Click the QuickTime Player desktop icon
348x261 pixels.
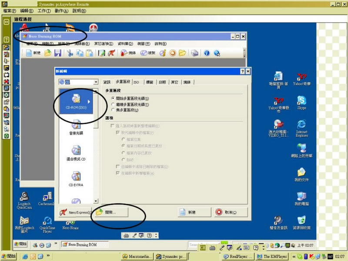(47, 224)
